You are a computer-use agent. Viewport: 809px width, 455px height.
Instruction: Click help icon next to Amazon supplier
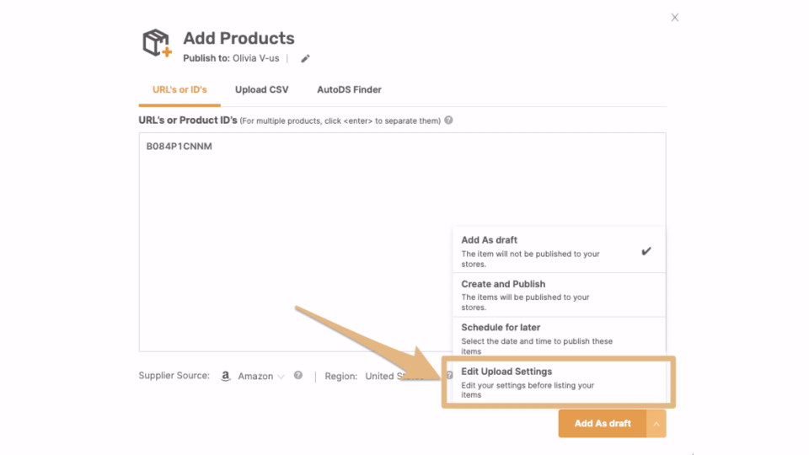298,376
